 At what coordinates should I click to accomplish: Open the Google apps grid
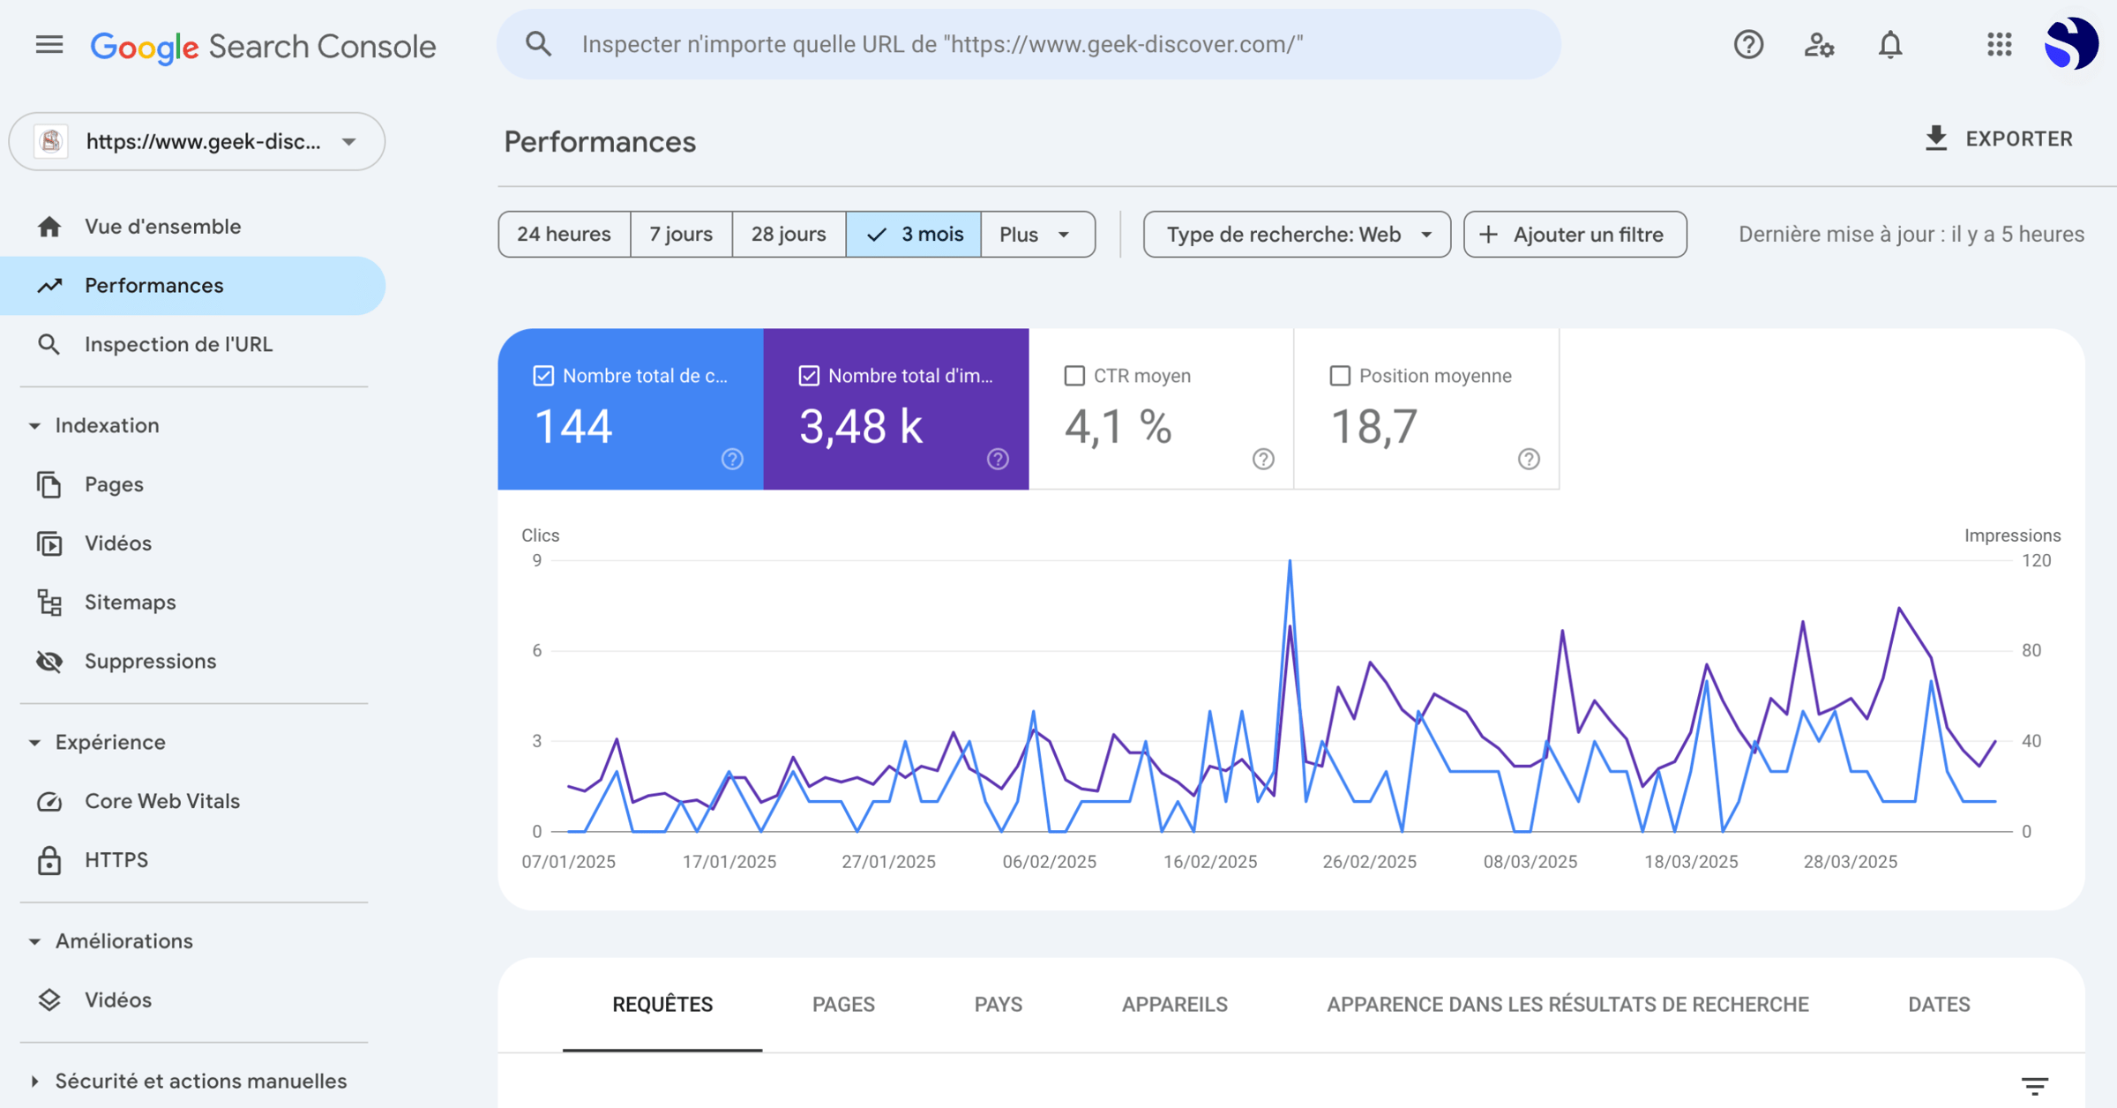[x=1999, y=45]
